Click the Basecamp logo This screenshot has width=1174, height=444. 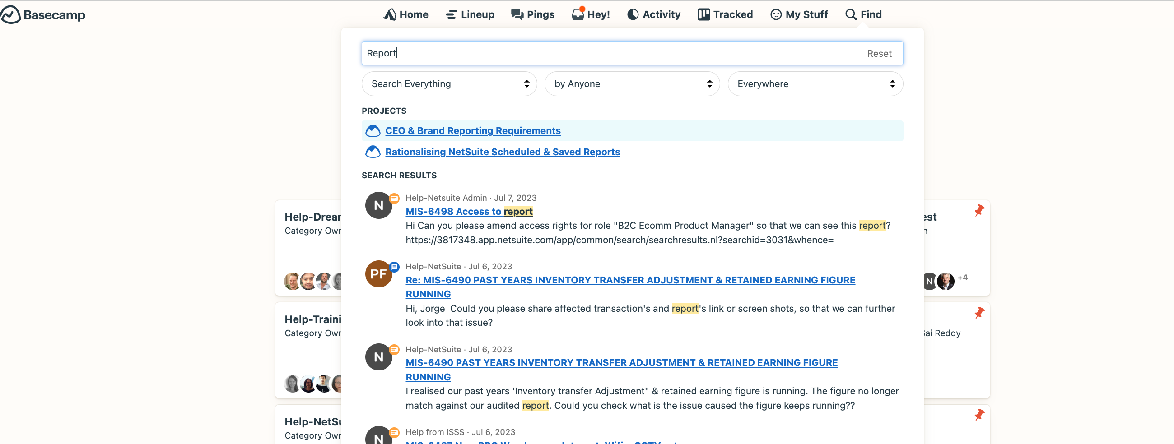pos(42,14)
